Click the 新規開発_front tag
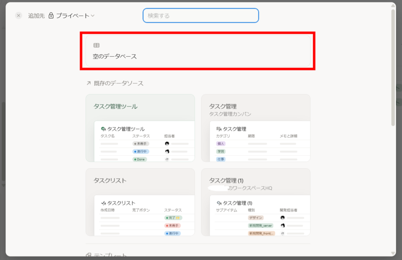402x260 pixels. [x=261, y=233]
